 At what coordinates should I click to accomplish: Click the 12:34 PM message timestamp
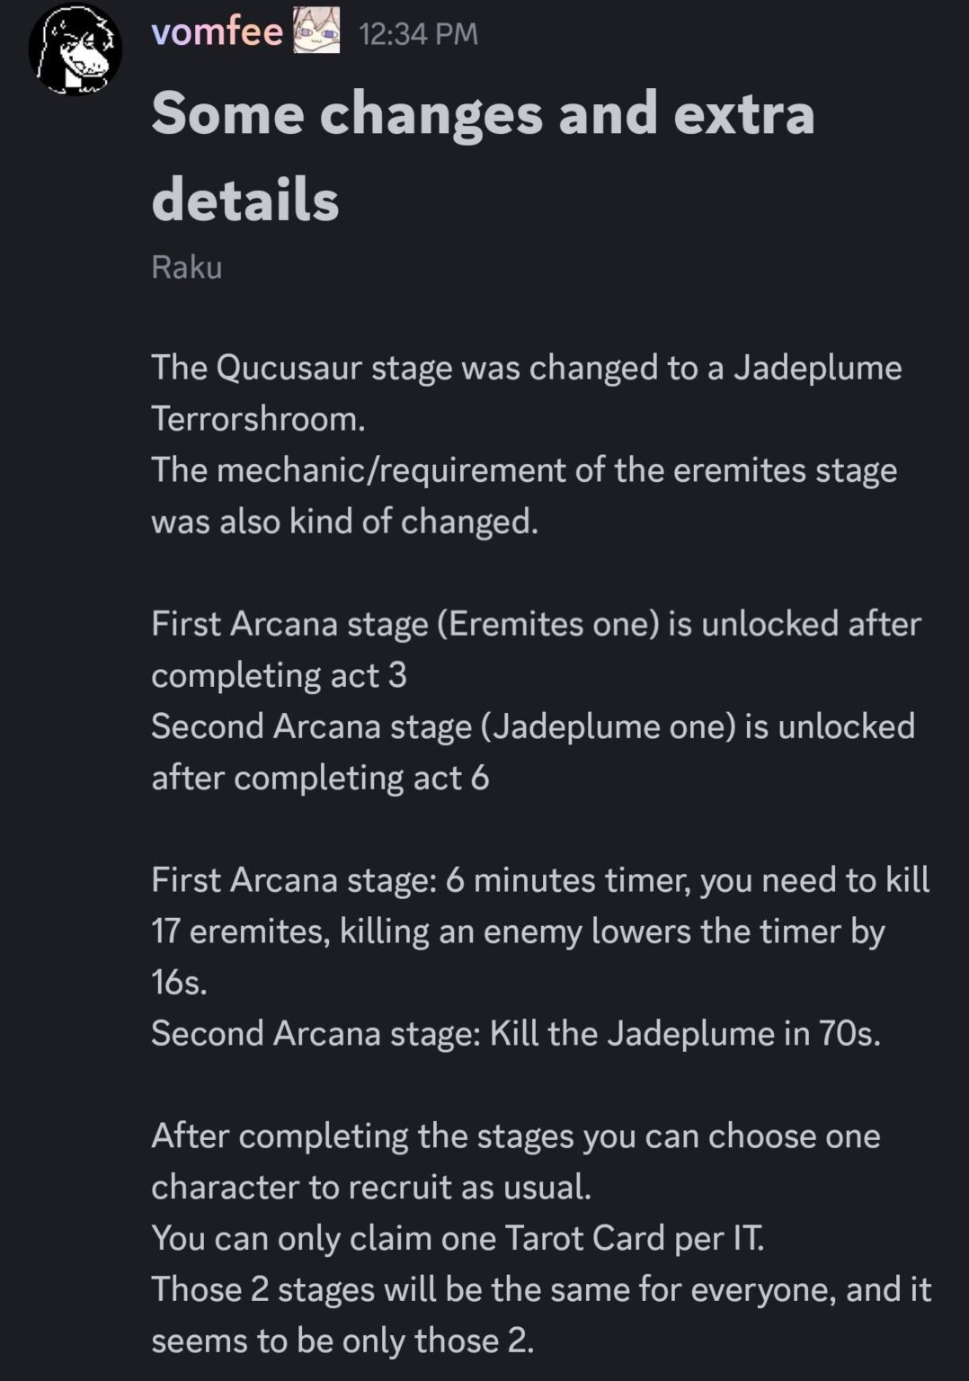[418, 34]
